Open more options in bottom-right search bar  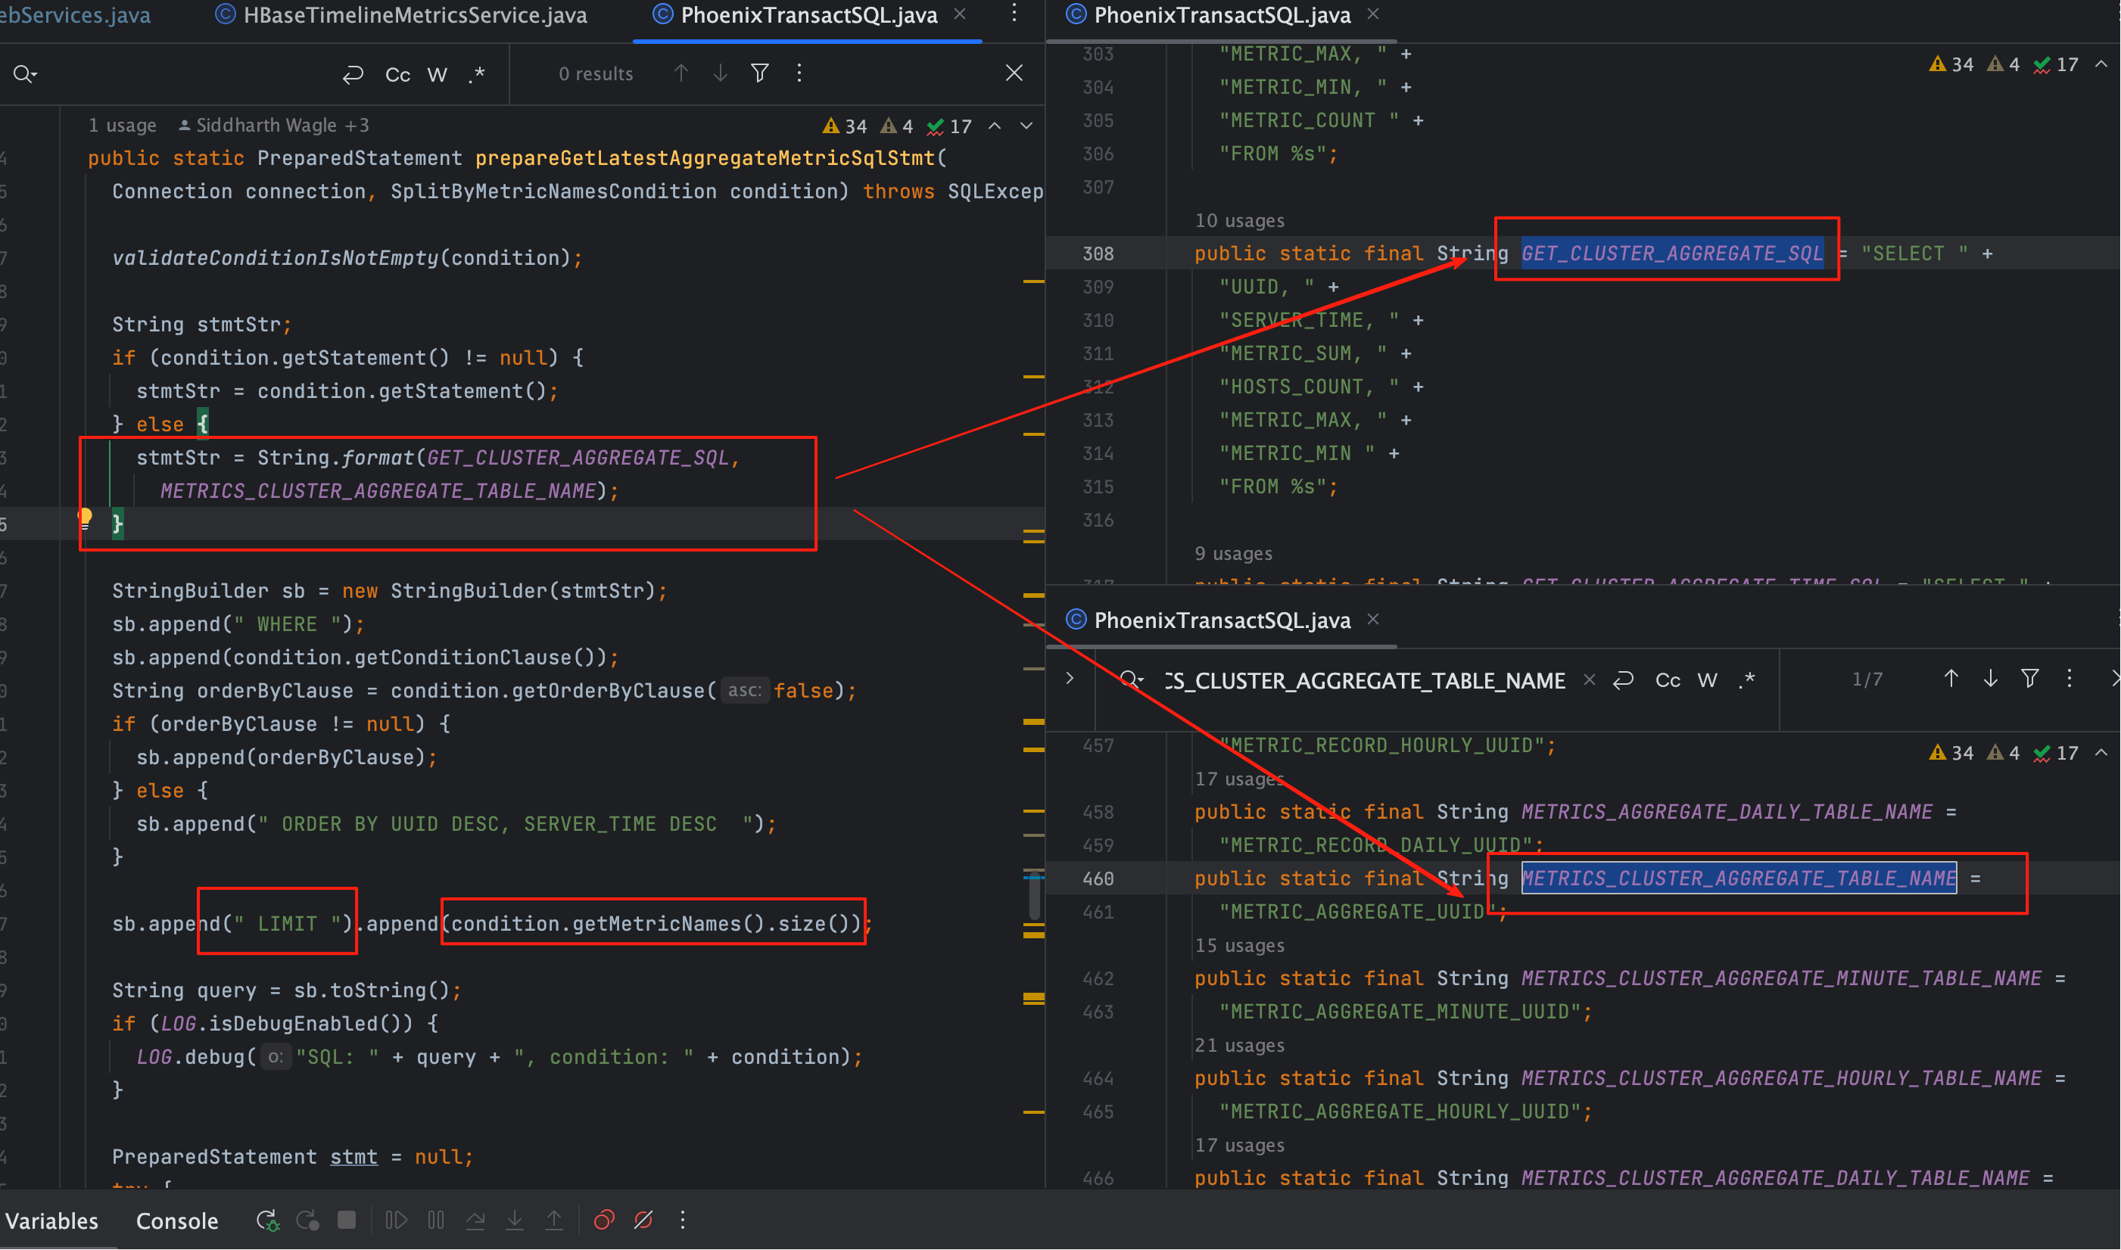click(x=2070, y=679)
